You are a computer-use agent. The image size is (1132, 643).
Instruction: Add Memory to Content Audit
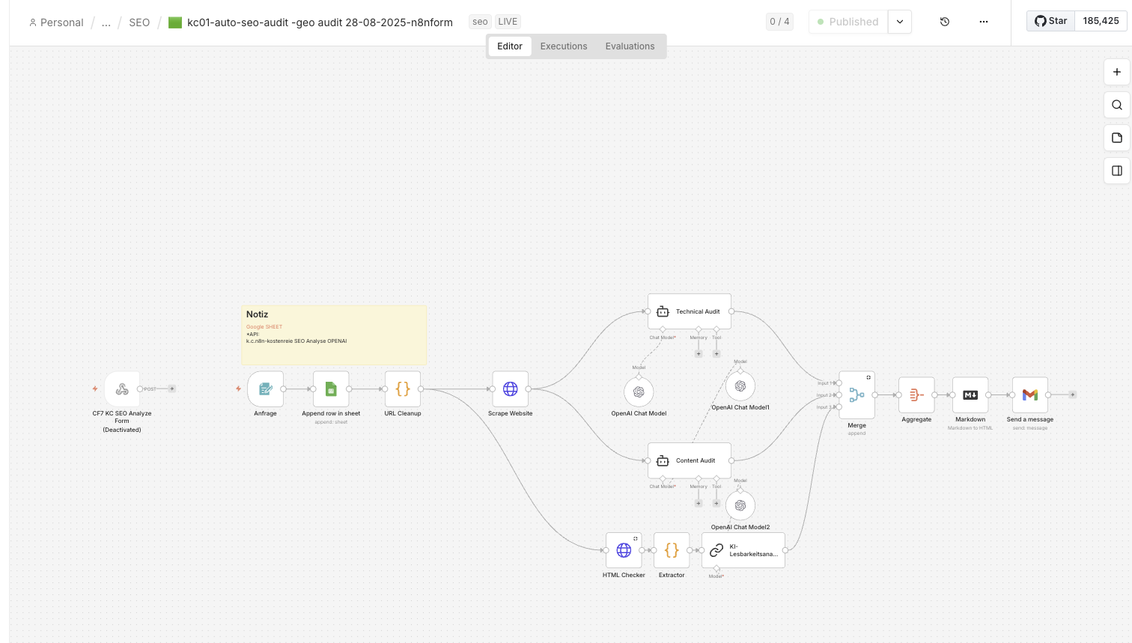[x=699, y=503]
